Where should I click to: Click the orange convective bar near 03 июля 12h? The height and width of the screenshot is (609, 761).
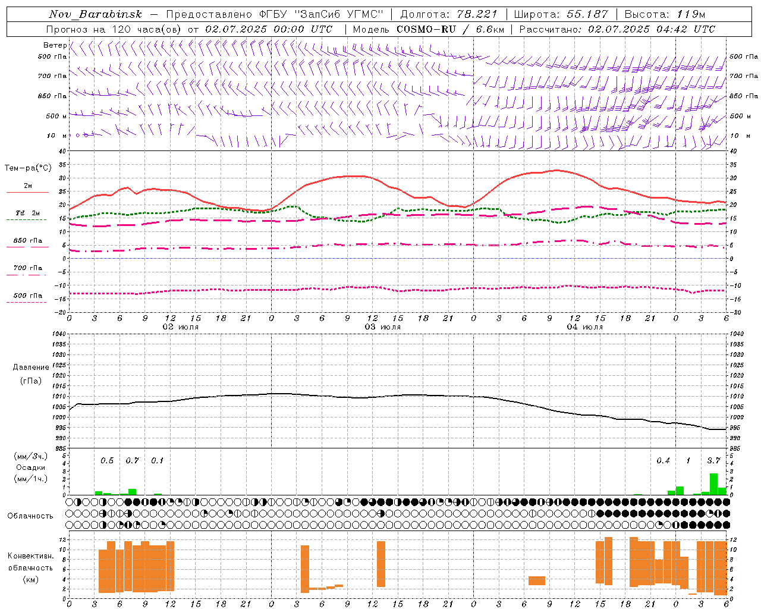(381, 564)
